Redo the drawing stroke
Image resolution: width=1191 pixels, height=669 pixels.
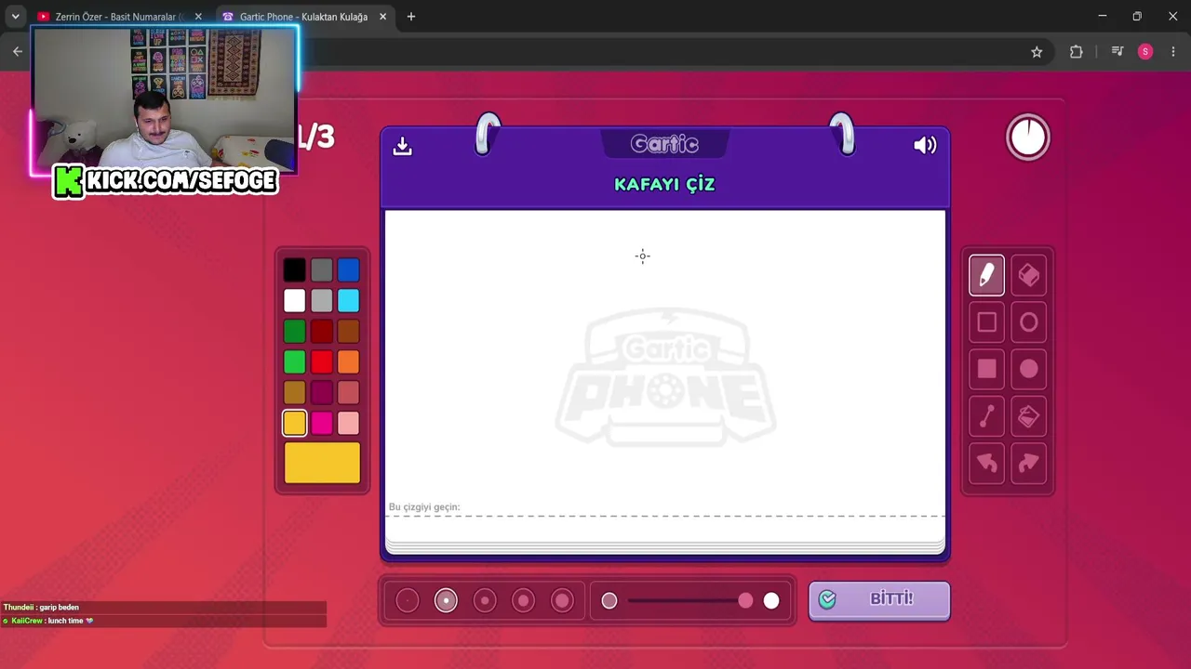[x=1028, y=463]
